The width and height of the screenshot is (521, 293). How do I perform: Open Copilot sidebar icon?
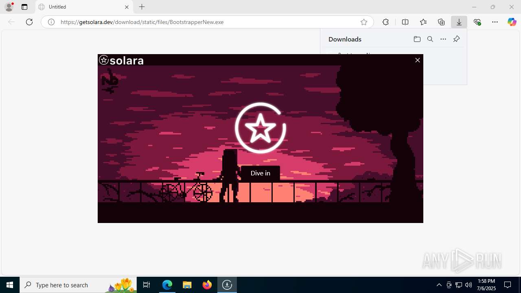[512, 22]
